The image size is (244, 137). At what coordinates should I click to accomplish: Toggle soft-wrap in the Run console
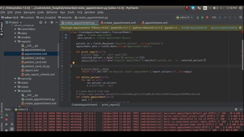coord(12,124)
